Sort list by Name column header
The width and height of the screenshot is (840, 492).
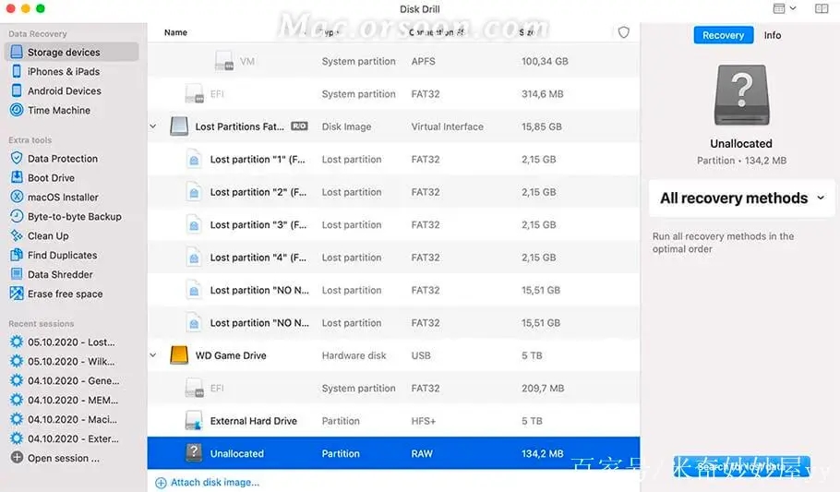click(x=175, y=32)
